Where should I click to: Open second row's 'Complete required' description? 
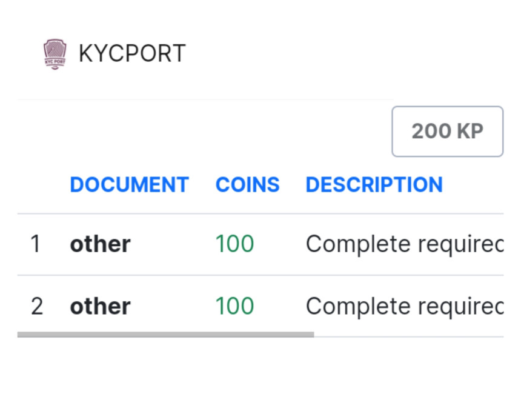[x=404, y=306]
